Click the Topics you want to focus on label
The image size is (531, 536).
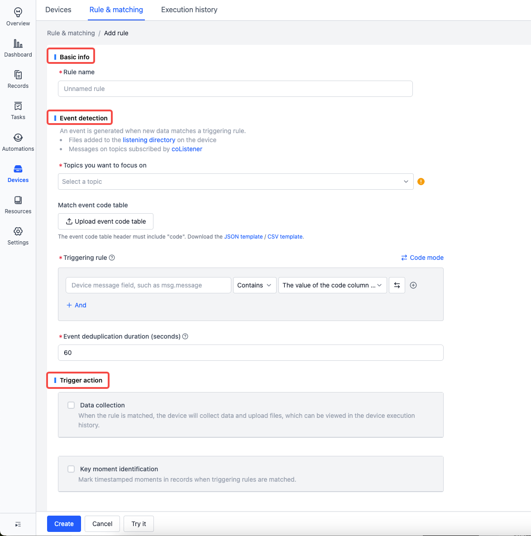click(105, 165)
